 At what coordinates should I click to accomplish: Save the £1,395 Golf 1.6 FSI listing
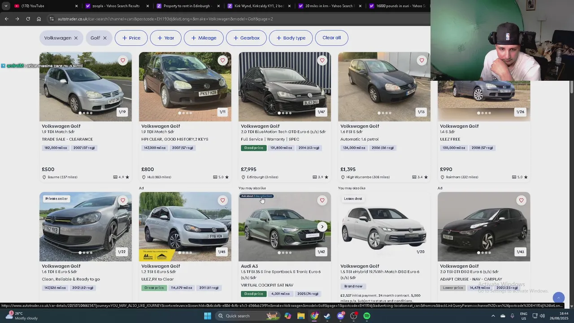(x=422, y=61)
